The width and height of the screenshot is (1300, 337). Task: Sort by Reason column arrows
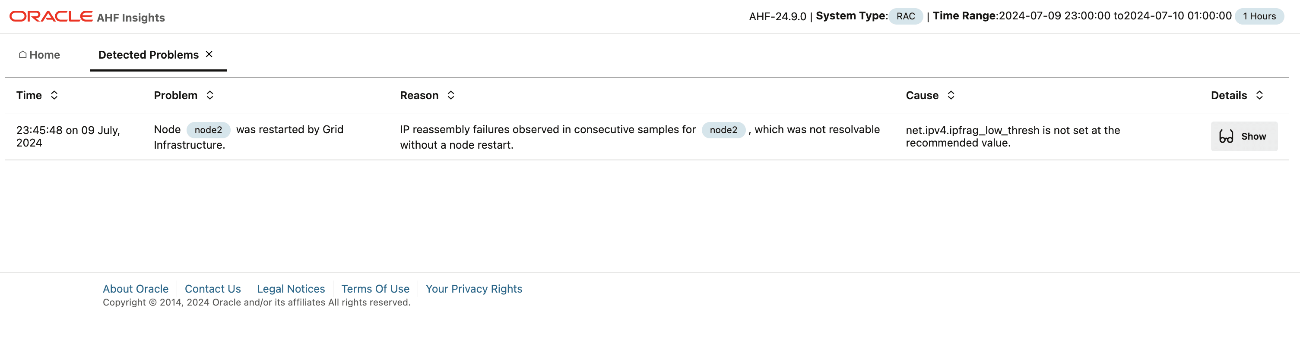(x=451, y=95)
